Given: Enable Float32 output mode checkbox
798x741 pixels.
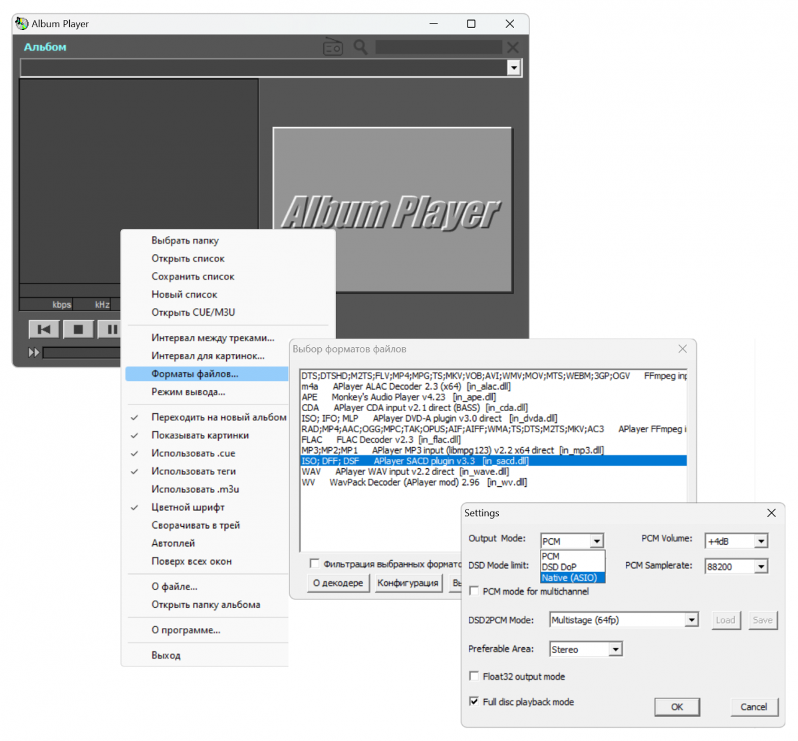Looking at the screenshot, I should 474,676.
